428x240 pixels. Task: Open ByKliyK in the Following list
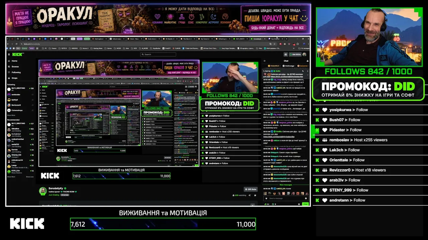(x=21, y=100)
